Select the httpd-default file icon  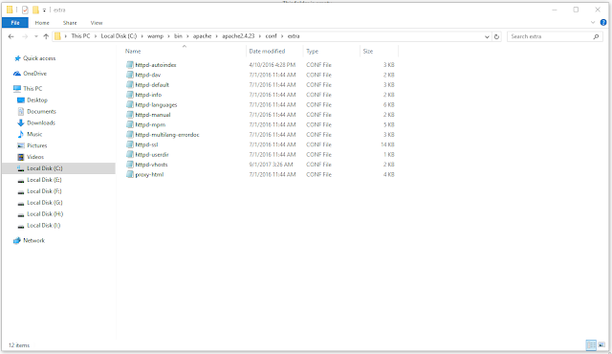130,85
